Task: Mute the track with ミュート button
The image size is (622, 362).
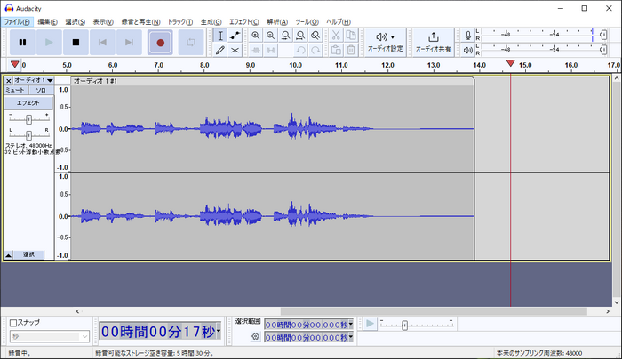Action: (x=16, y=91)
